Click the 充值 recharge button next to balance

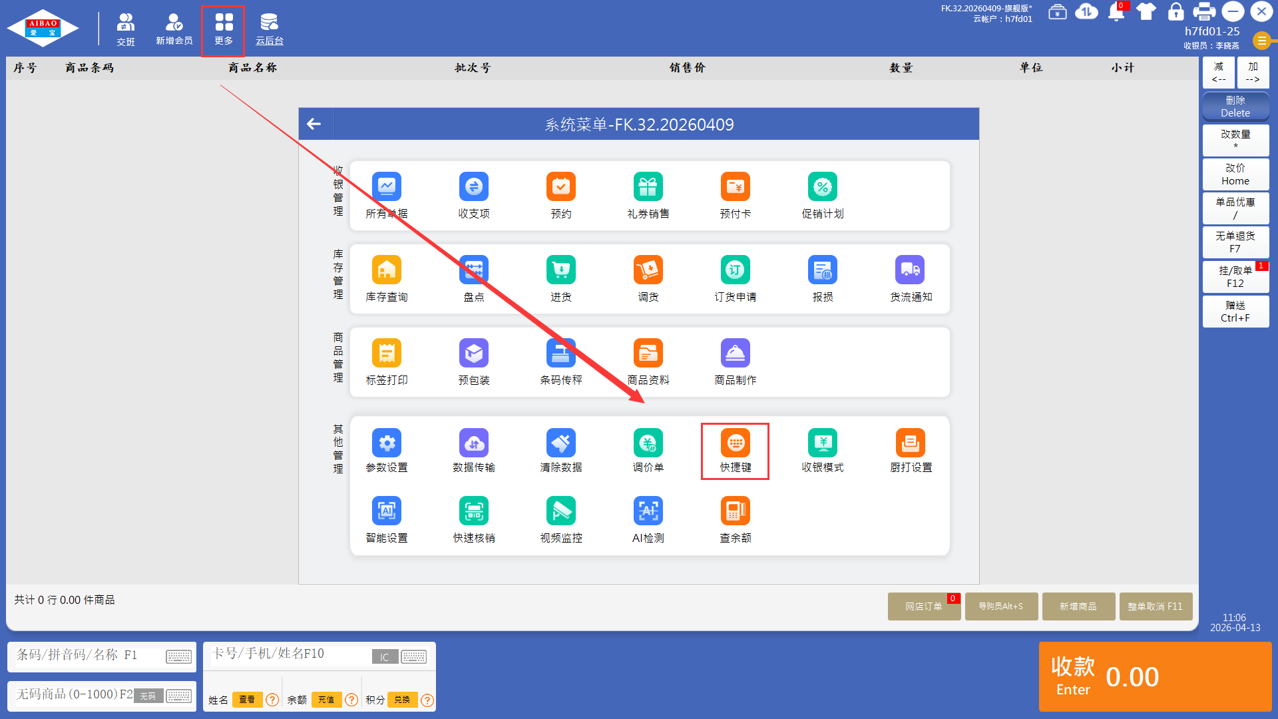coord(326,700)
